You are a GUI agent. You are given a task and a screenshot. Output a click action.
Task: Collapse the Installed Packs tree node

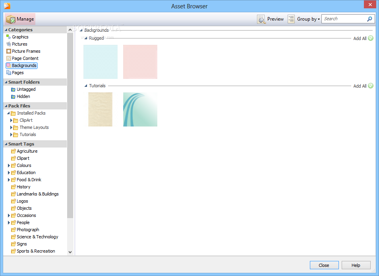tap(8, 113)
